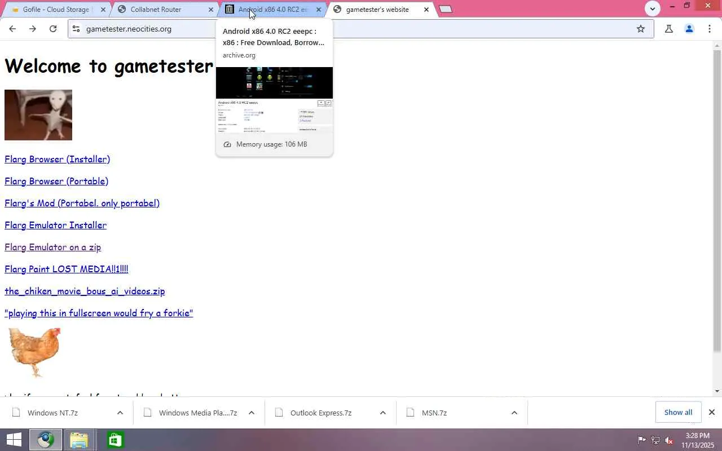Open the Chrome profile menu
Viewport: 722px width, 451px height.
click(x=689, y=29)
